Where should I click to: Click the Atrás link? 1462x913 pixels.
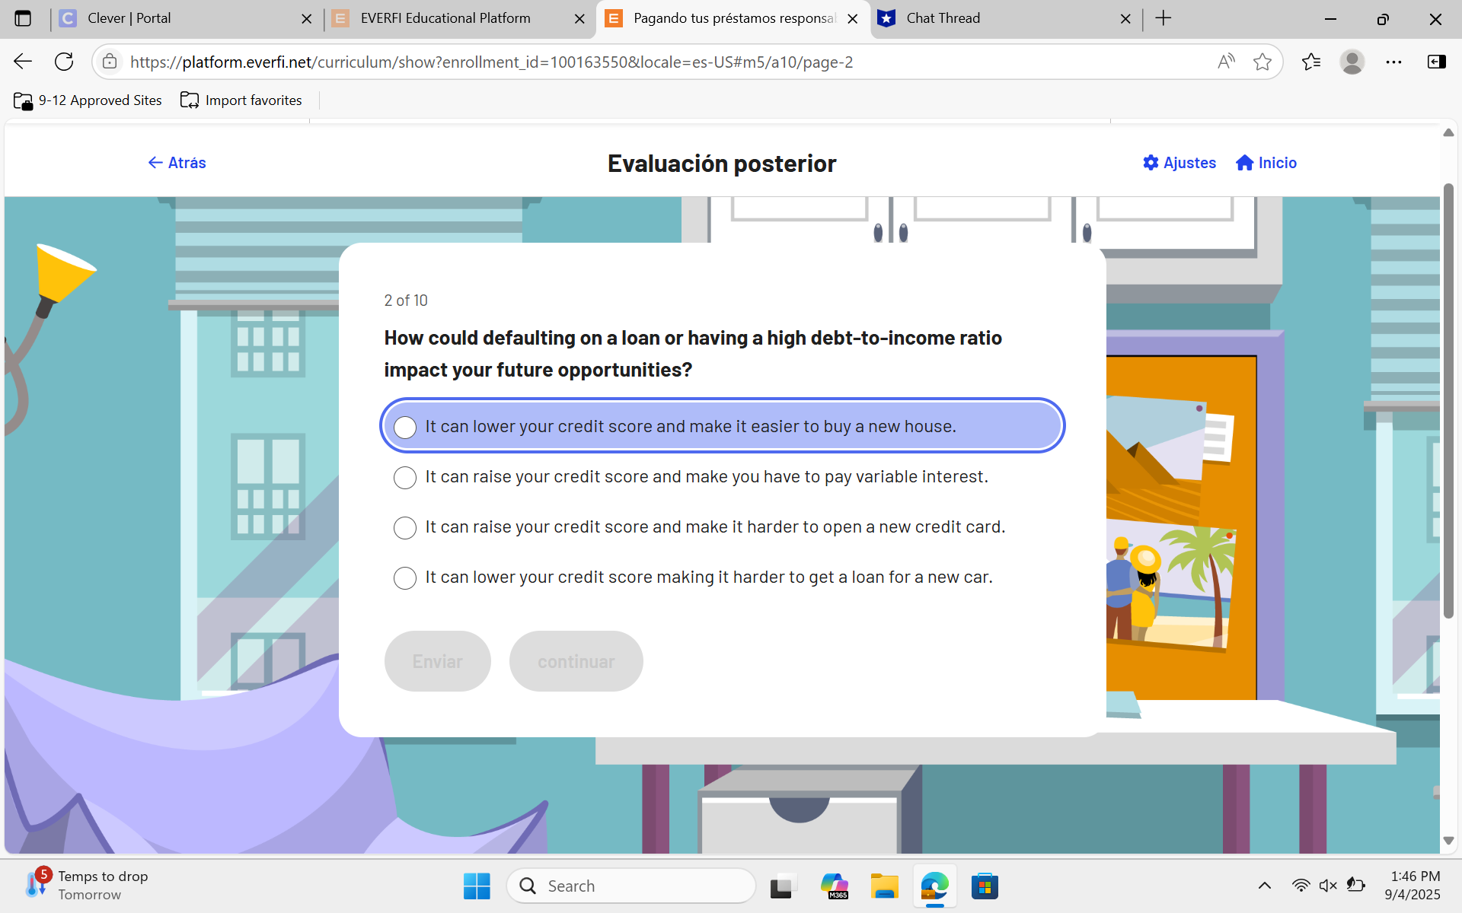click(176, 162)
